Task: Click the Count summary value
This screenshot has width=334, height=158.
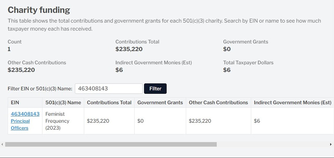Action: (x=9, y=49)
